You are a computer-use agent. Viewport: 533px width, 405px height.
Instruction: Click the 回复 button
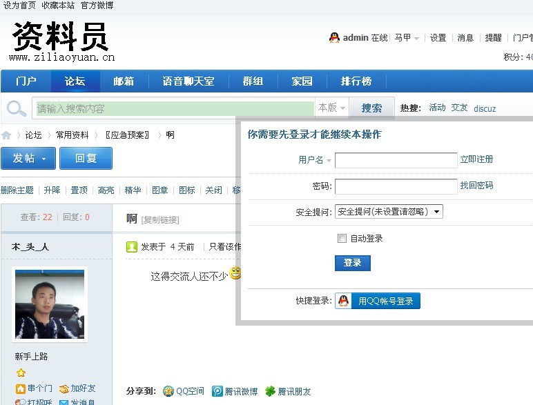(86, 158)
